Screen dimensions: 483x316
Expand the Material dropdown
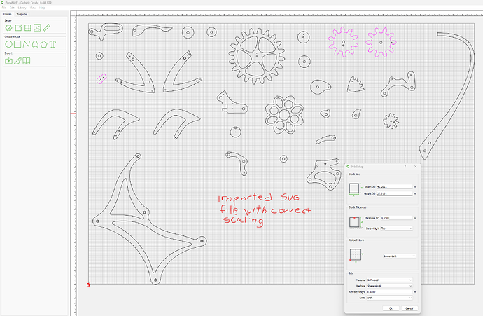pyautogui.click(x=389, y=280)
